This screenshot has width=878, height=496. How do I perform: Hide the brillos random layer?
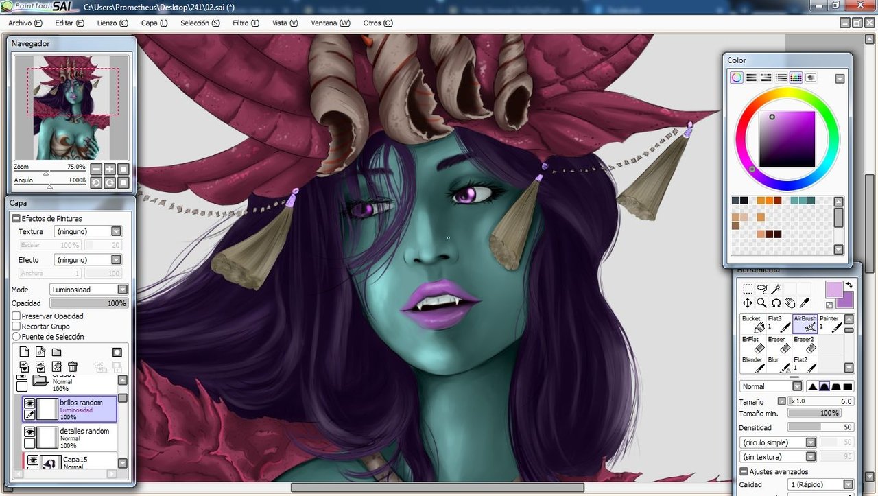(x=30, y=404)
